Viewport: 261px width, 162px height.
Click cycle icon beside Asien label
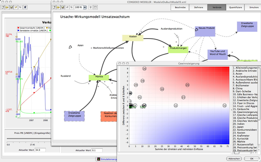[70, 47]
